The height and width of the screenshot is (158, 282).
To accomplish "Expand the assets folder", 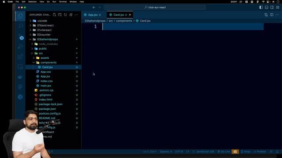I will tap(45, 58).
